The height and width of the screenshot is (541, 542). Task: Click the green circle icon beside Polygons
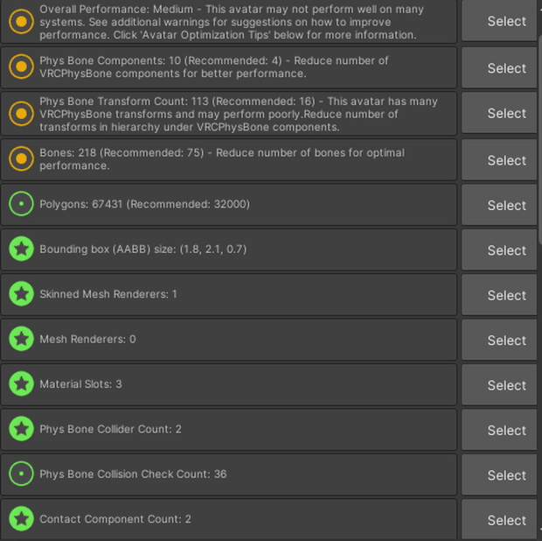coord(22,204)
